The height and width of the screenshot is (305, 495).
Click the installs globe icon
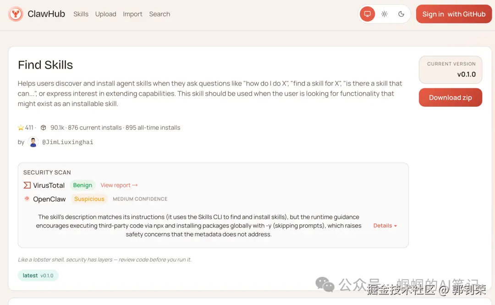(43, 127)
